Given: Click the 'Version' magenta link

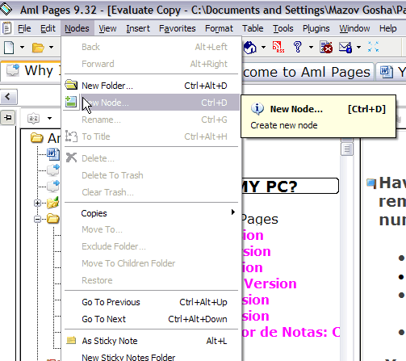Looking at the screenshot, I should pyautogui.click(x=270, y=283).
